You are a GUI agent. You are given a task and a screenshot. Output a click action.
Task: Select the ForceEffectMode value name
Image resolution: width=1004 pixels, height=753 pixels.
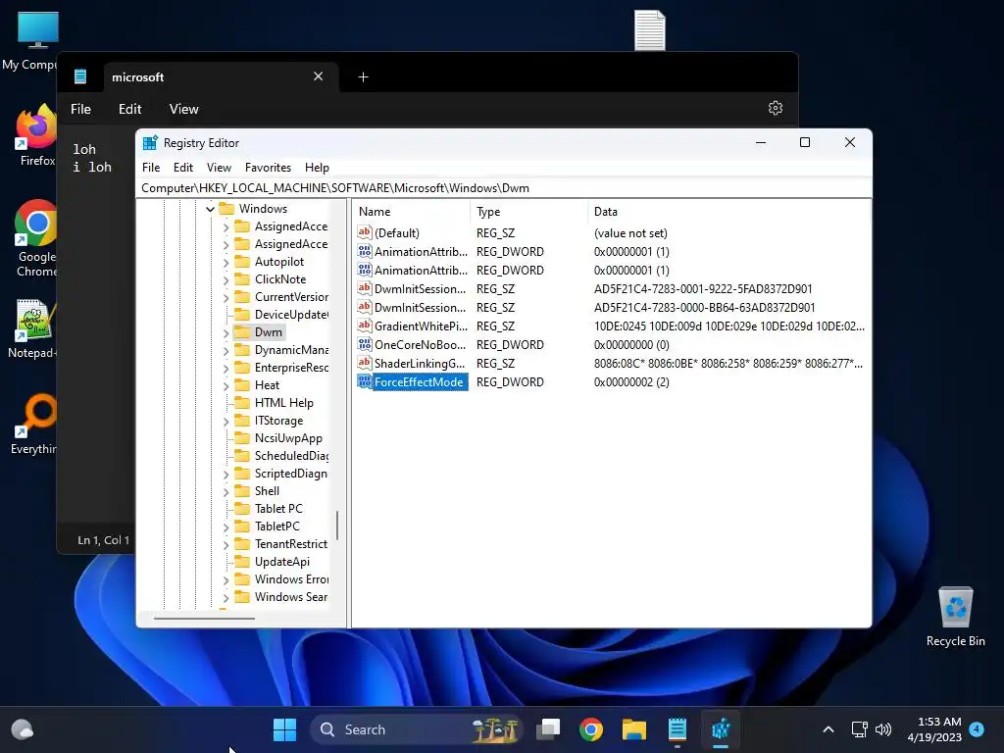click(x=419, y=381)
